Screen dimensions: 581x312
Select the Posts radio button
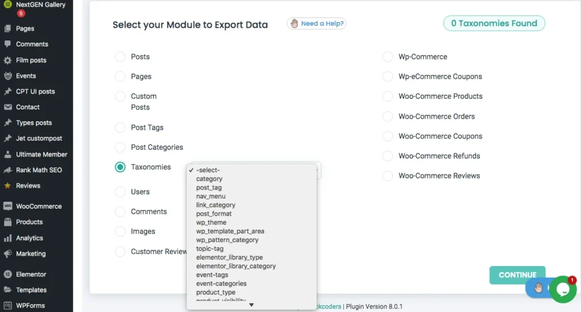point(120,57)
